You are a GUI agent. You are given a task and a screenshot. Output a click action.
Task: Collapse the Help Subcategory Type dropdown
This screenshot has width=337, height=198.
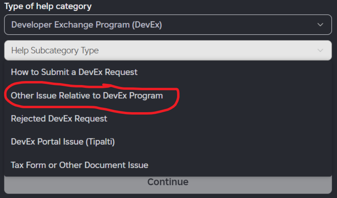pos(168,50)
